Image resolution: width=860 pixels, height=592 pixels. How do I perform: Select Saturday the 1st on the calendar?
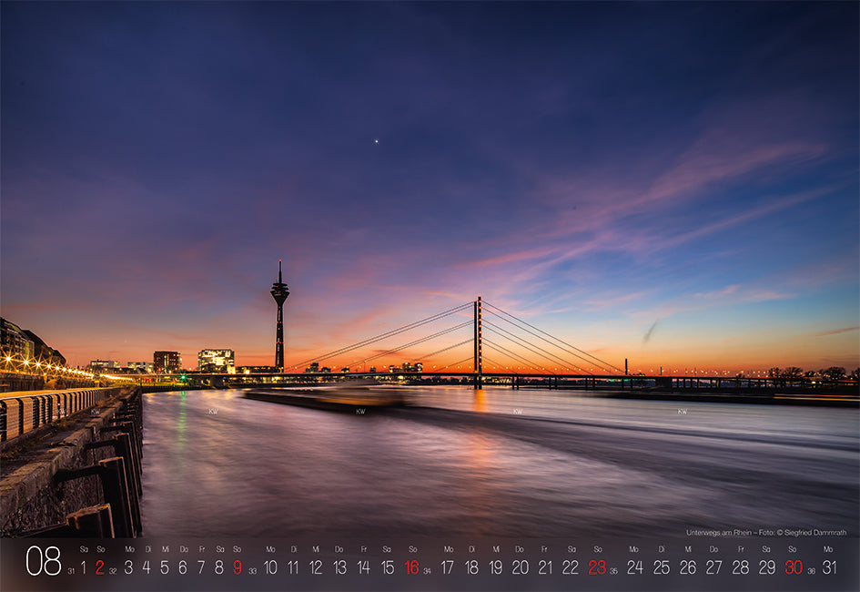pyautogui.click(x=83, y=567)
